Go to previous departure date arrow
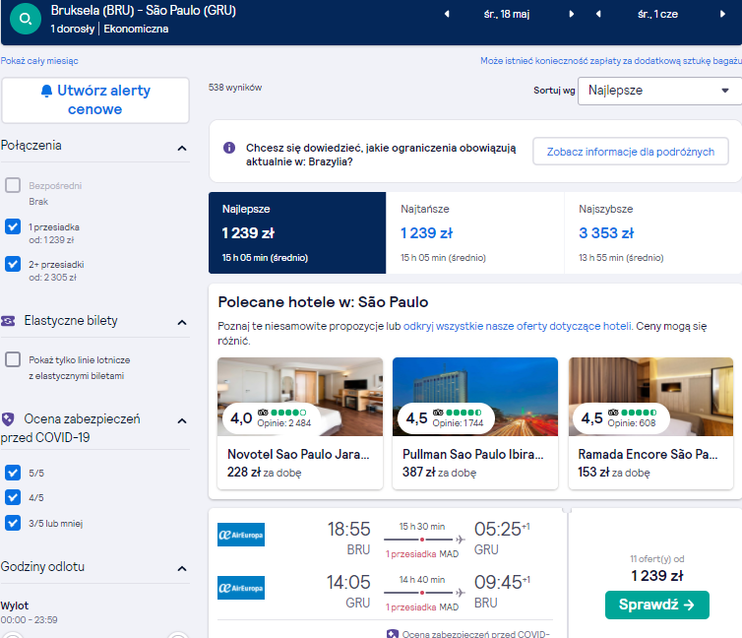742x638 pixels. tap(446, 14)
